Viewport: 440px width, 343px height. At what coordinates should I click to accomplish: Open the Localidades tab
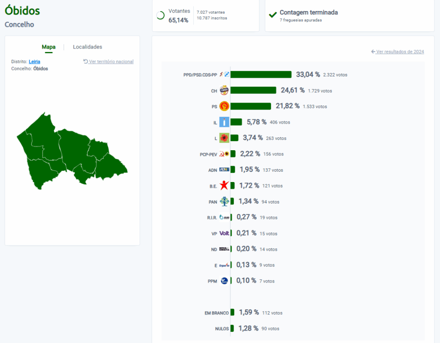point(87,47)
